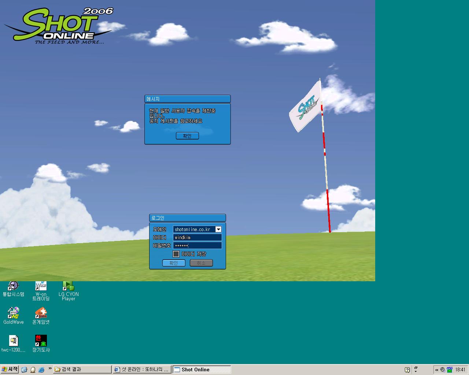Click 확인 in the 로그인 dialog
This screenshot has height=375, width=469.
174,263
